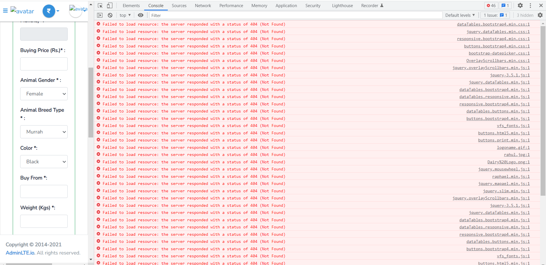Expand the top JavaScript context dropdown
Screen dimensions: 546x265
125,15
